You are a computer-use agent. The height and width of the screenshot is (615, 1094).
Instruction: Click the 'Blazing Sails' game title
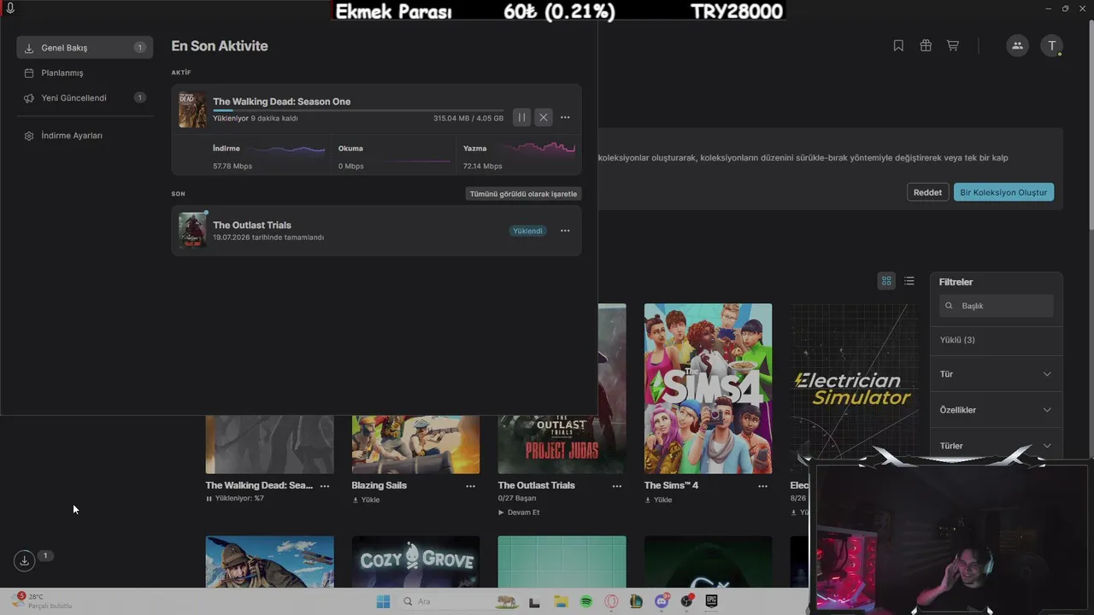tap(379, 485)
